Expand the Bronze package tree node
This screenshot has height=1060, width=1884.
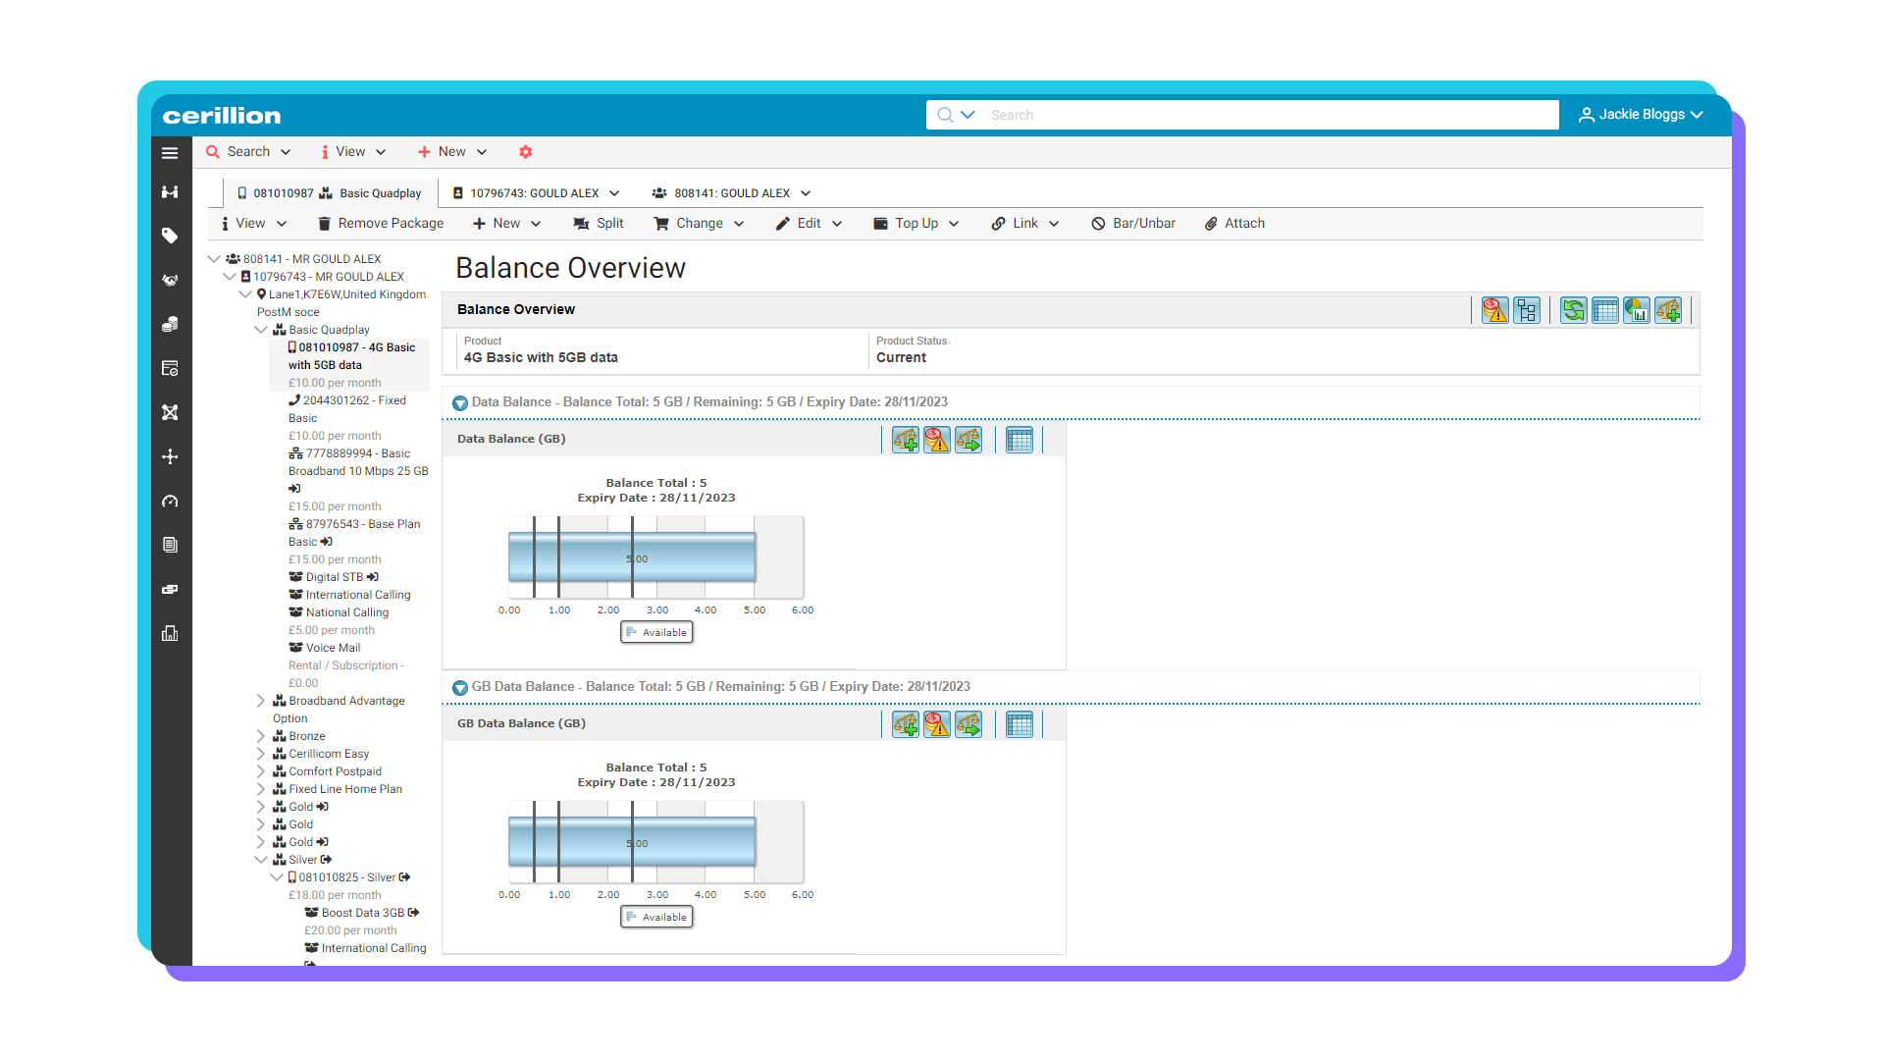pyautogui.click(x=261, y=735)
